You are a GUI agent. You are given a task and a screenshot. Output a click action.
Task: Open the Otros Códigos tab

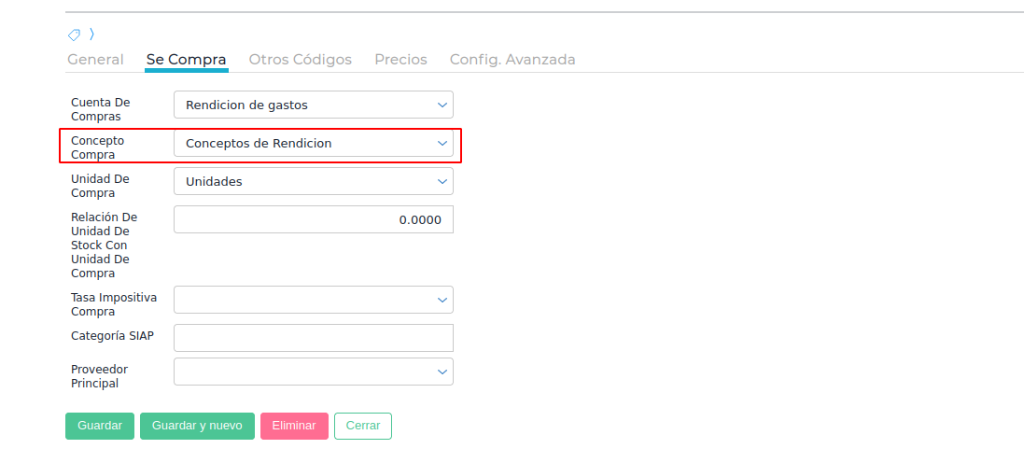pos(300,60)
